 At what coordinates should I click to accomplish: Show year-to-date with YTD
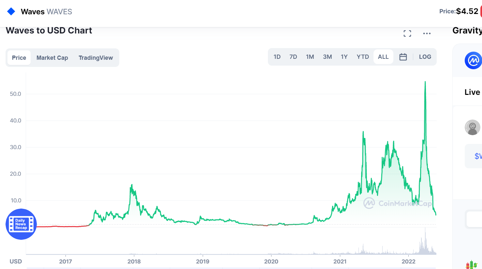pyautogui.click(x=363, y=57)
